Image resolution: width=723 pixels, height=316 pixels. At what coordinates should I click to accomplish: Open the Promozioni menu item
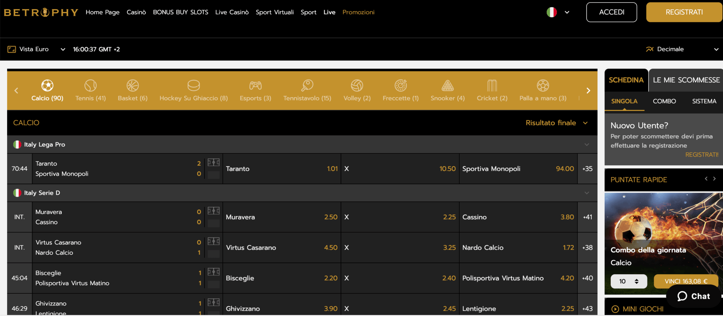358,12
